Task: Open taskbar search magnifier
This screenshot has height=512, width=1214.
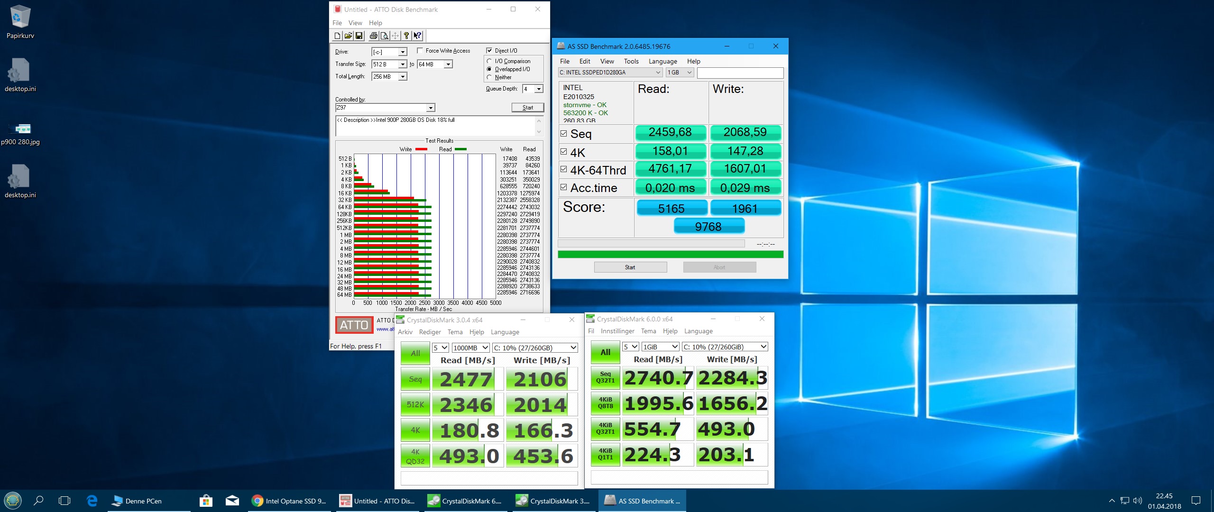Action: 39,501
